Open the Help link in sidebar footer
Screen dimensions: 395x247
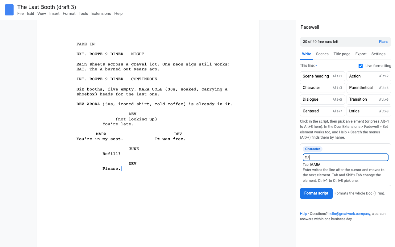(303, 214)
